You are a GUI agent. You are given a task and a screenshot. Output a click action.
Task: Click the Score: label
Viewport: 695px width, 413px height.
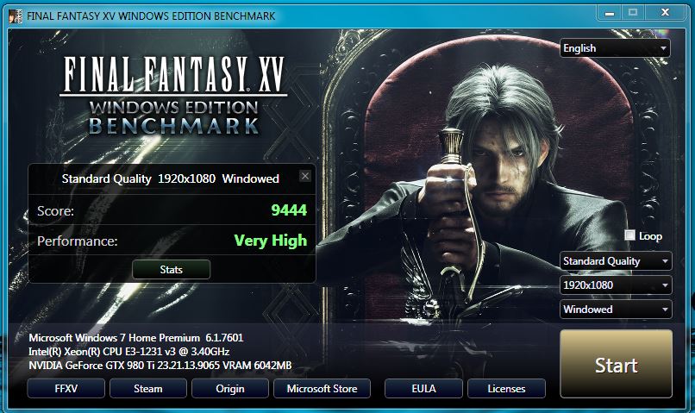pos(55,211)
